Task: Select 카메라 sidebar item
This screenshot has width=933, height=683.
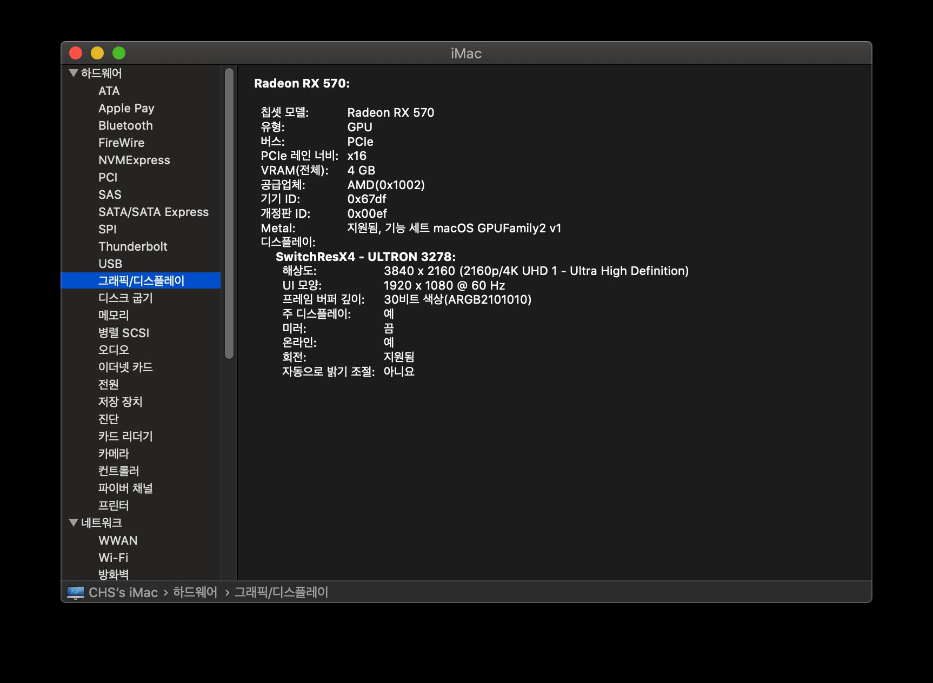Action: pyautogui.click(x=114, y=453)
